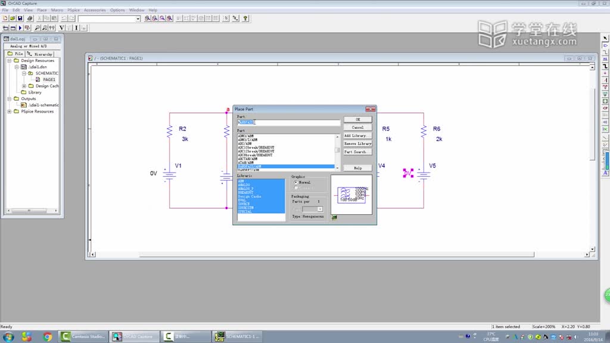Run PSpice simulation with the blue play icon
Screen dimensions: 610x343
(x=20, y=27)
